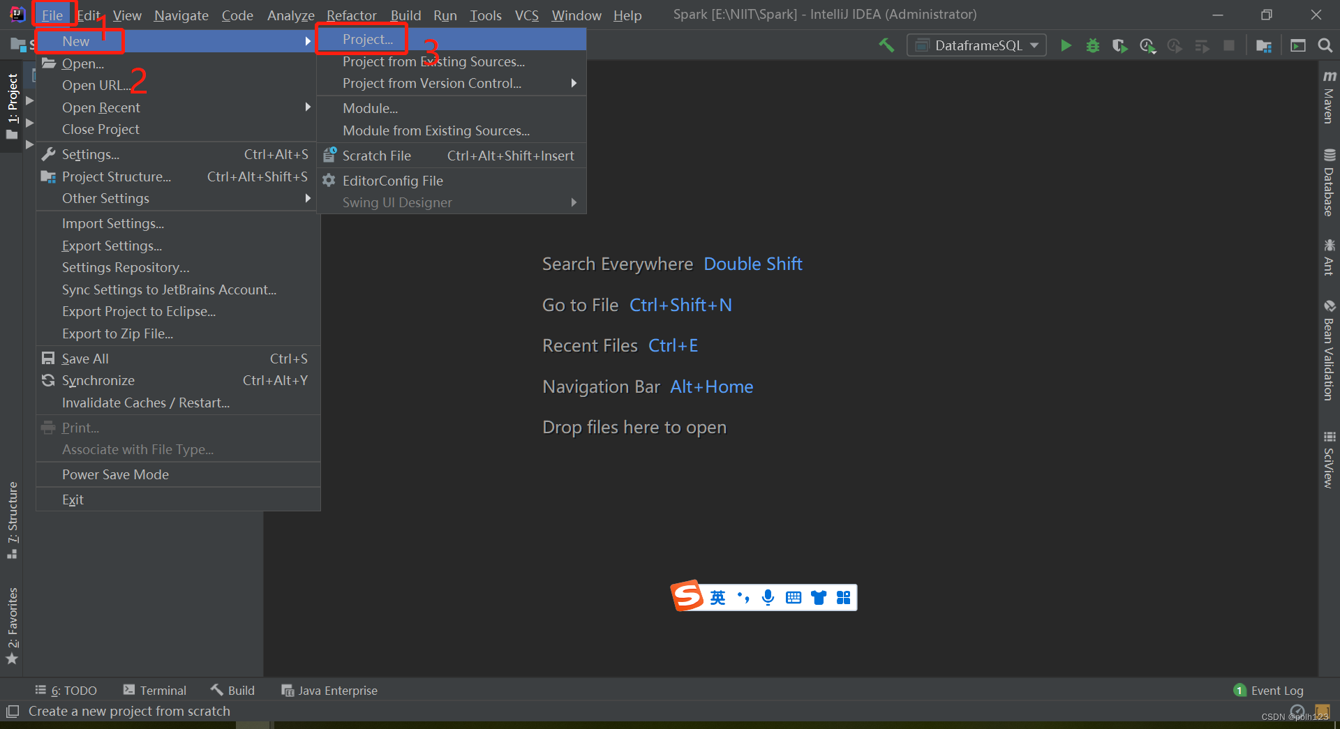1340x729 pixels.
Task: Toggle Sogou English/Chinese mode character
Action: pyautogui.click(x=717, y=598)
